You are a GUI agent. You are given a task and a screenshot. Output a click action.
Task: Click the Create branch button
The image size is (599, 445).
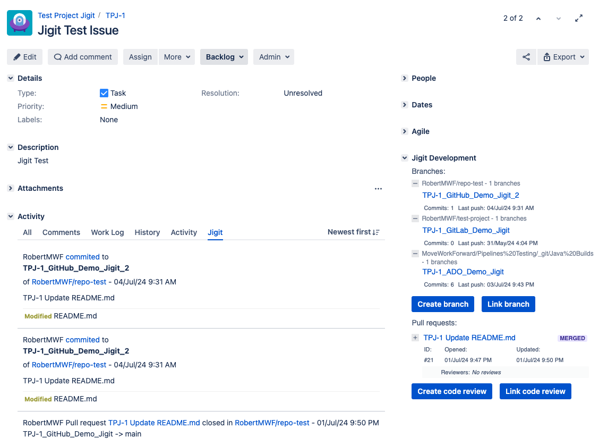[x=442, y=304]
